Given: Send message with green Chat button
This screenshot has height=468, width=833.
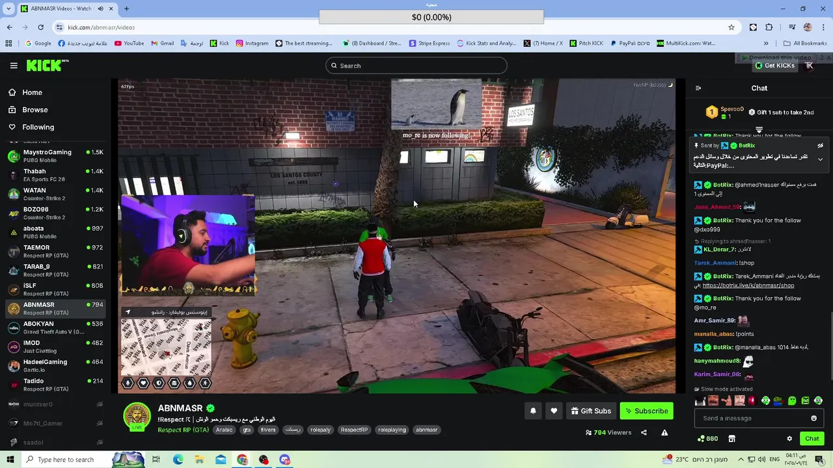Looking at the screenshot, I should pyautogui.click(x=812, y=439).
